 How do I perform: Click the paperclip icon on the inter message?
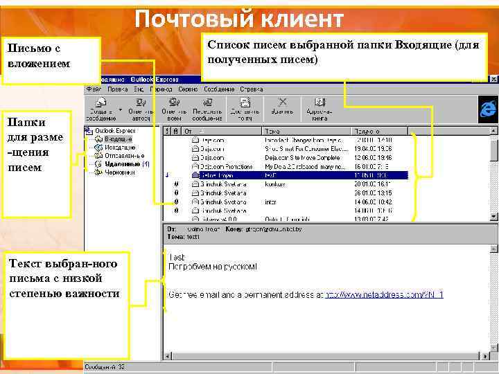[176, 202]
